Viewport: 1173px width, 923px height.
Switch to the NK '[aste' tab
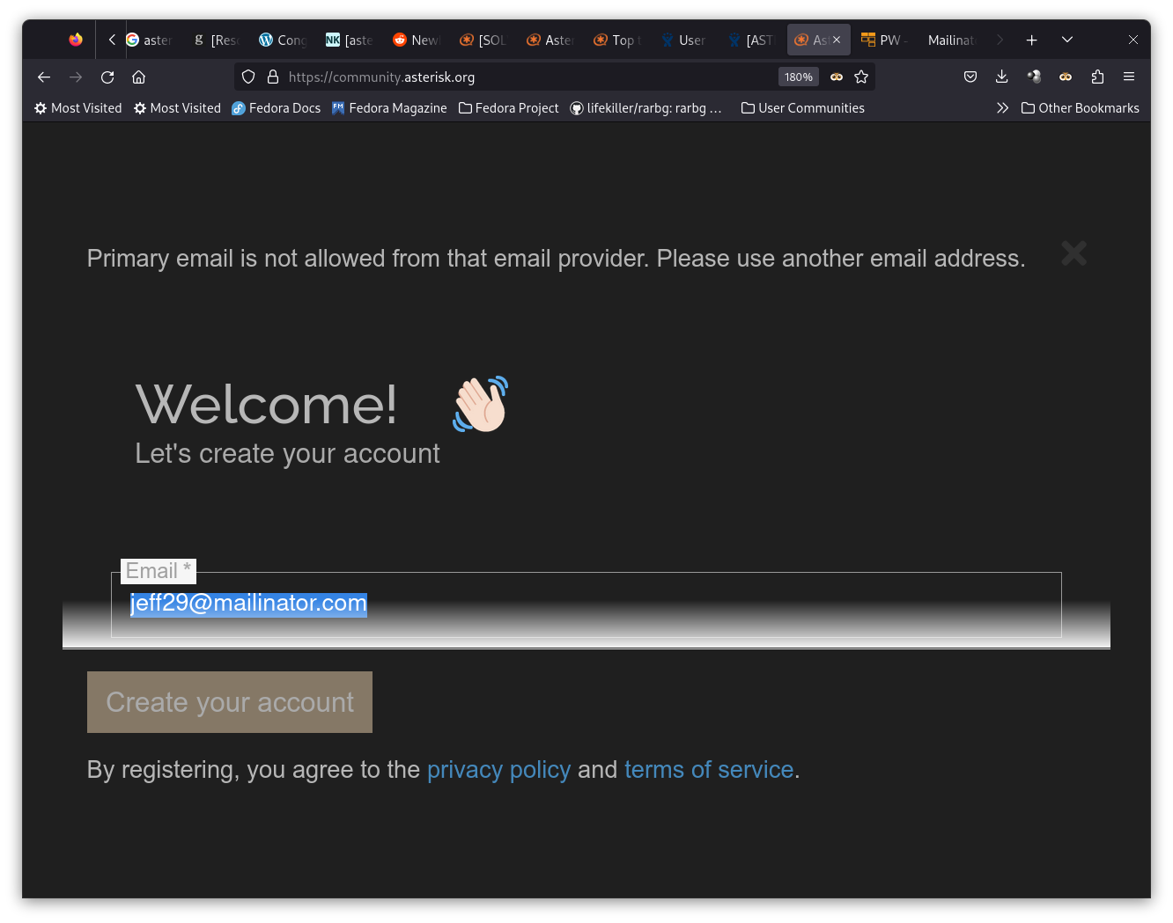(x=350, y=40)
